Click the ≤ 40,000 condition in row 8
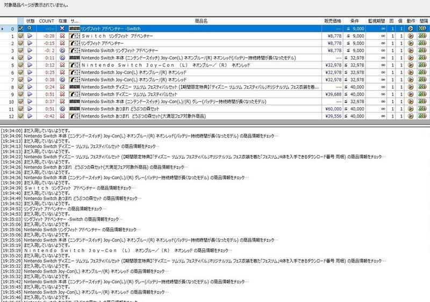Viewport: 430px width, 302px height. tap(354, 87)
